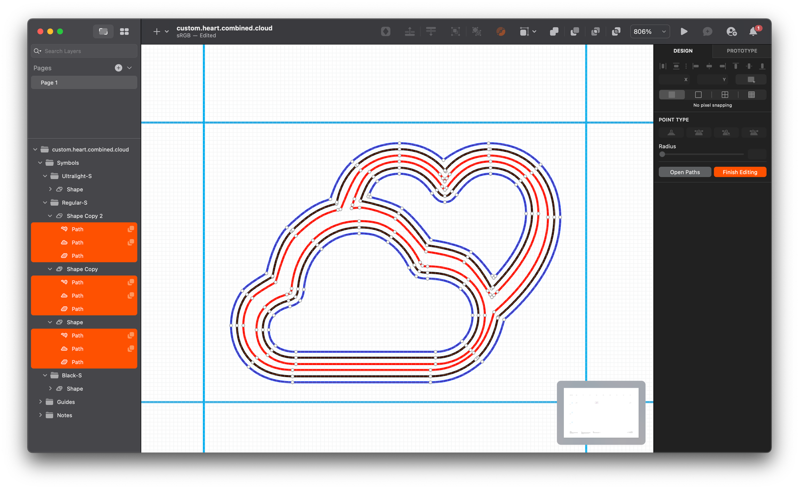Click the Disconnected point type icon

pyautogui.click(x=726, y=132)
